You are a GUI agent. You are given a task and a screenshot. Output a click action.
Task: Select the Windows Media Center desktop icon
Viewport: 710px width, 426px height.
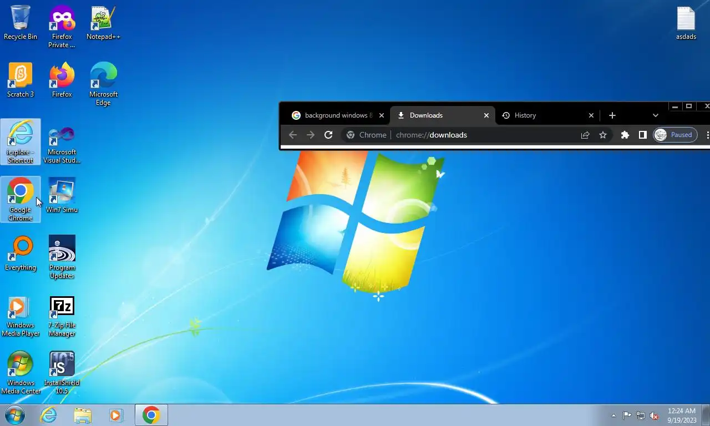[21, 373]
